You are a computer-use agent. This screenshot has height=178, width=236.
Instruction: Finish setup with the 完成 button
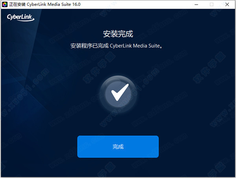[x=118, y=146]
